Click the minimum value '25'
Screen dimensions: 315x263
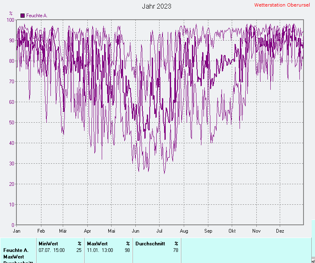[x=79, y=250]
